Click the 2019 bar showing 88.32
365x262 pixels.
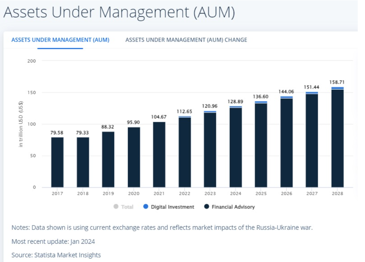108,159
